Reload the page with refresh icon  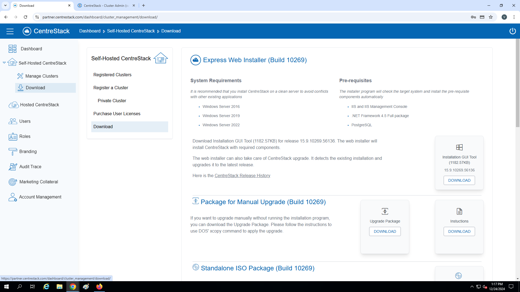(25, 17)
